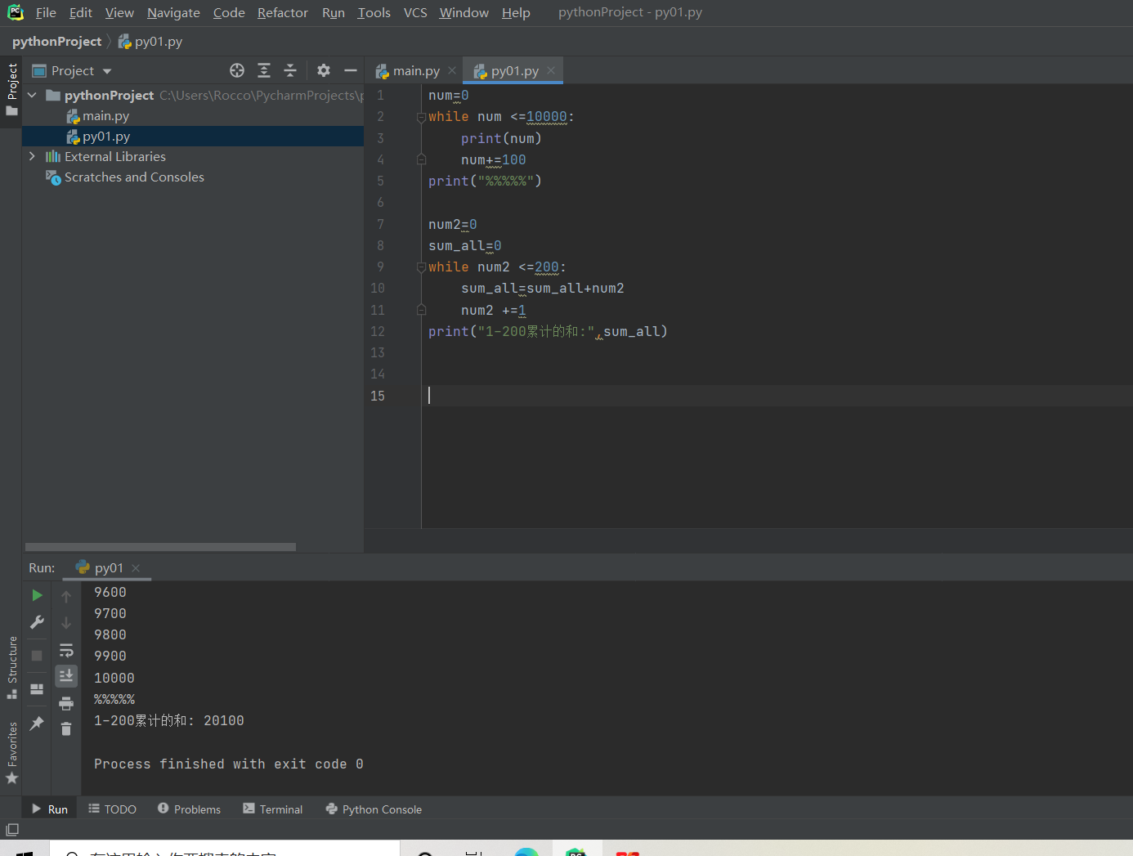The image size is (1133, 856).
Task: Click Up the Stack Trace arrow
Action: pyautogui.click(x=66, y=596)
